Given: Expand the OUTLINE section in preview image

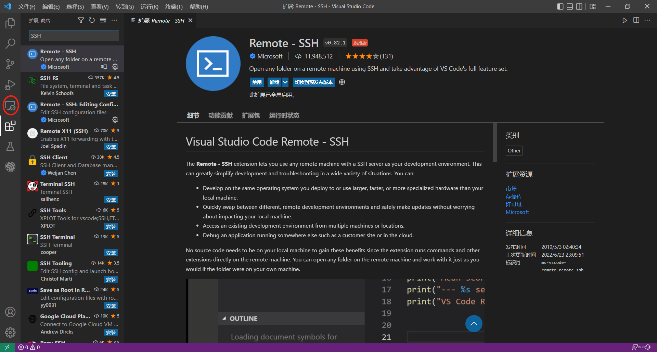Looking at the screenshot, I should pos(291,319).
